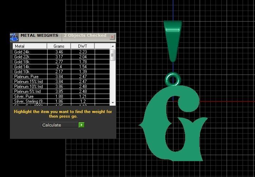Select the Gold 24k row

[61, 52]
